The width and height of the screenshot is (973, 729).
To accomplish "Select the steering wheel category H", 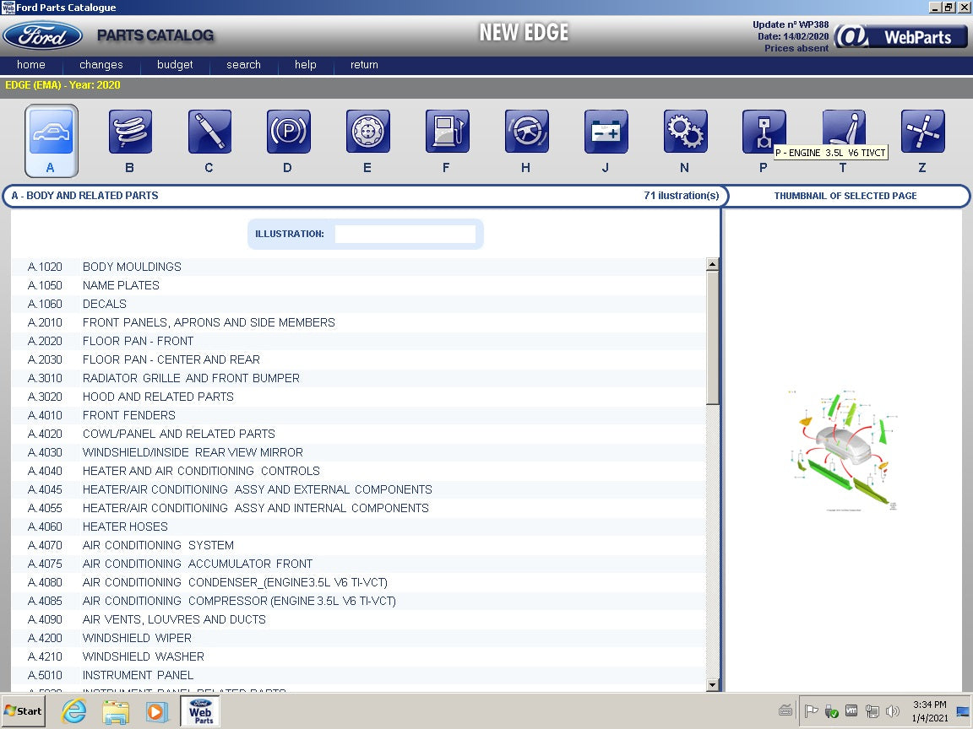I will (x=526, y=132).
